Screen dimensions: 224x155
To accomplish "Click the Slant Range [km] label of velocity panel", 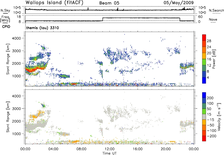I will click(8, 117).
